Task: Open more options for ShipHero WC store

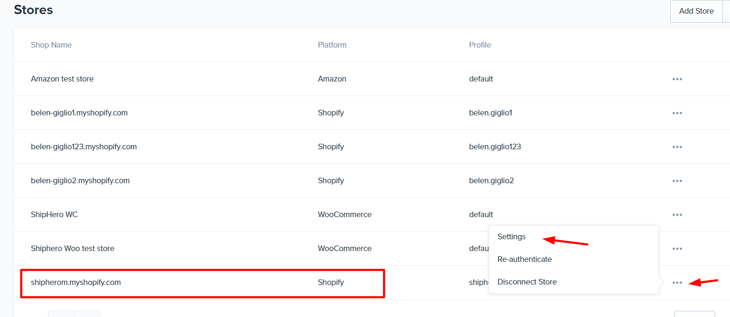Action: click(677, 215)
